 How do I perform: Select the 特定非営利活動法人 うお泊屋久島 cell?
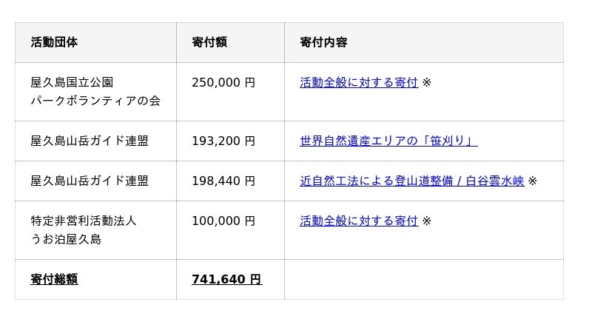[84, 229]
